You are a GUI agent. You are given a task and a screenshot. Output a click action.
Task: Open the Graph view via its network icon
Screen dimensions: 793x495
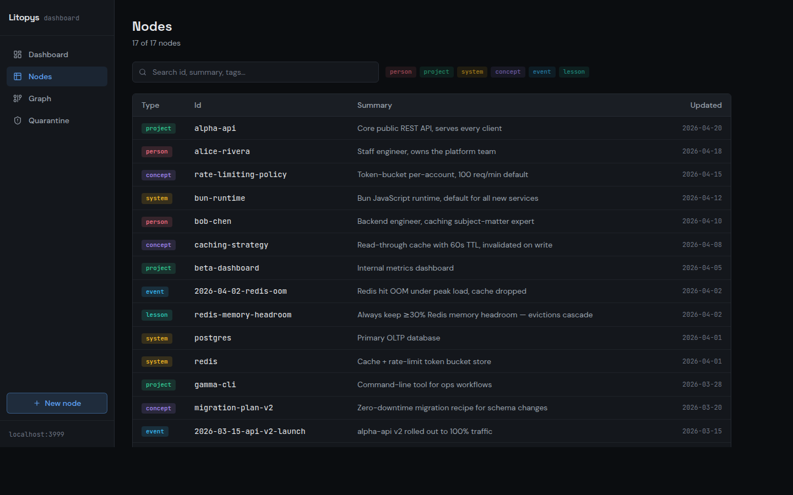(x=17, y=98)
